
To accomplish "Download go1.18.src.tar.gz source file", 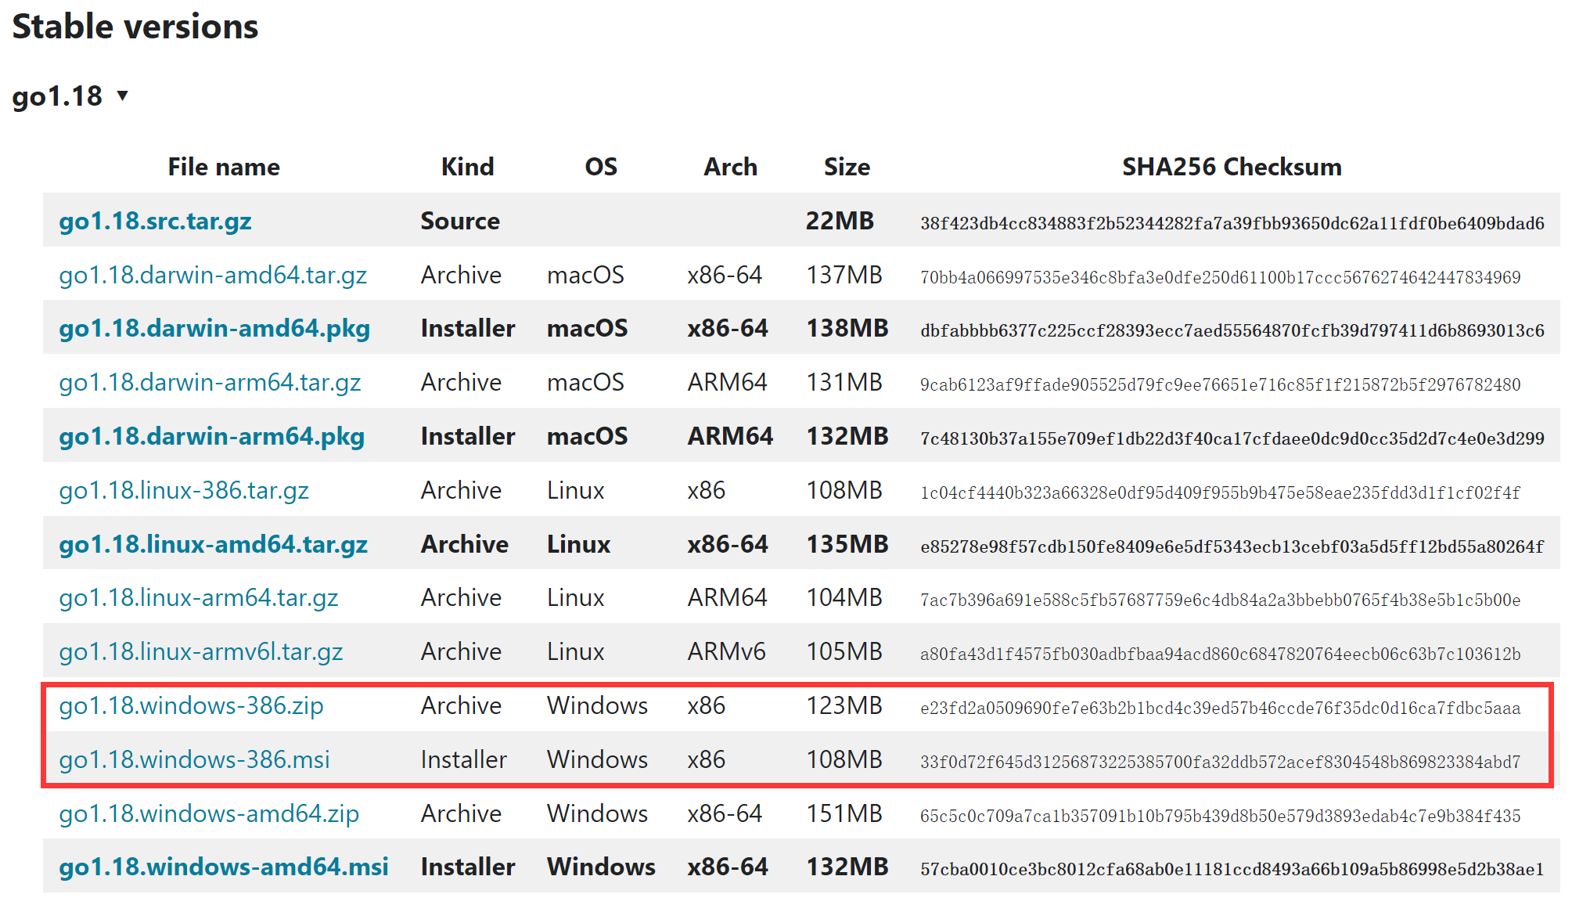I will (x=155, y=221).
